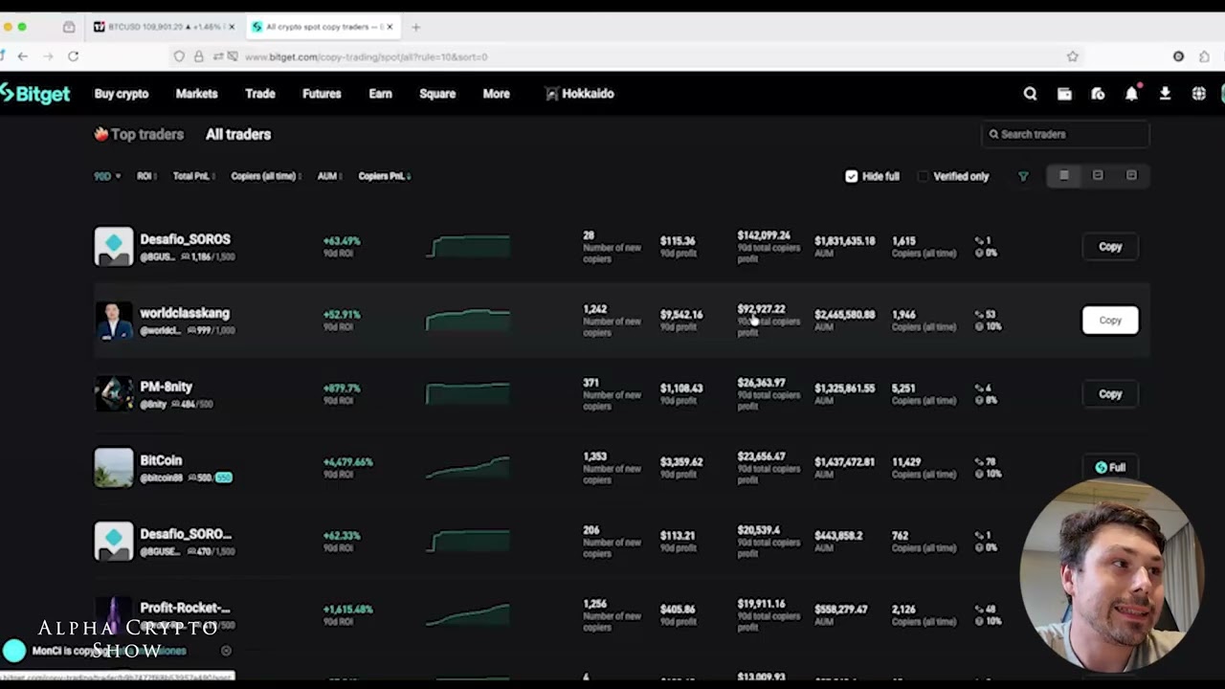
Task: Select the All traders tab
Action: pos(238,134)
